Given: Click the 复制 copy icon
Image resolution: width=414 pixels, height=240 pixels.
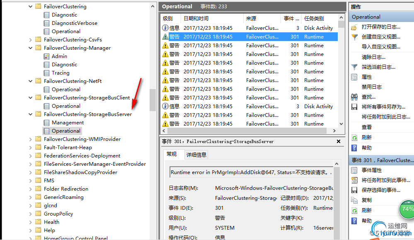Looking at the screenshot, I should point(354,200).
